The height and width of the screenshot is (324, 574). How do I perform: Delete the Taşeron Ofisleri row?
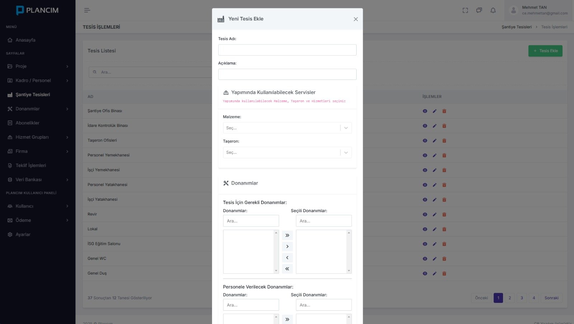pyautogui.click(x=444, y=140)
